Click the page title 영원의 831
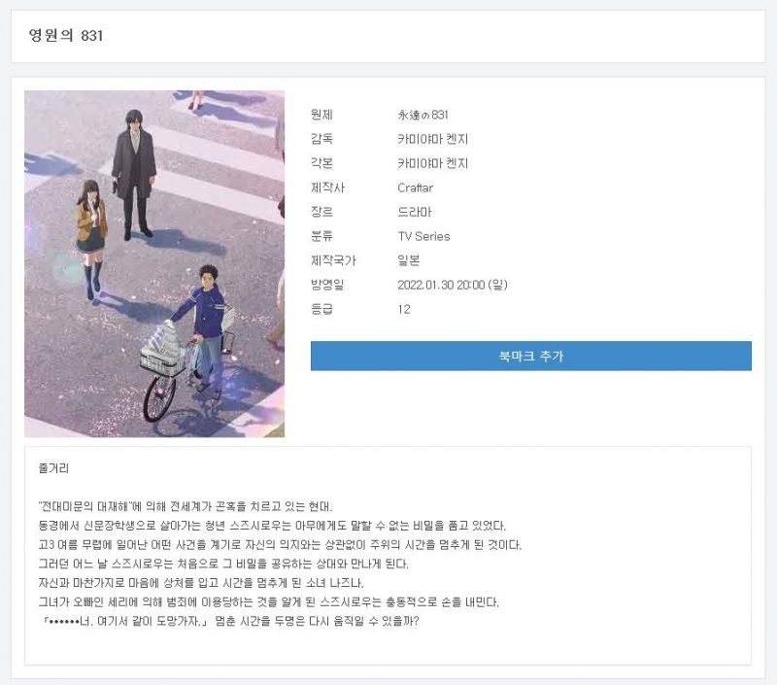Image resolution: width=777 pixels, height=685 pixels. tap(66, 36)
